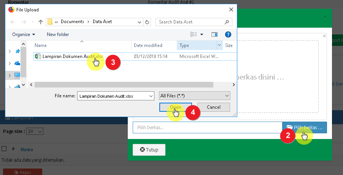Click the Pilih berkas browse button
This screenshot has height=175, width=343.
coord(304,128)
